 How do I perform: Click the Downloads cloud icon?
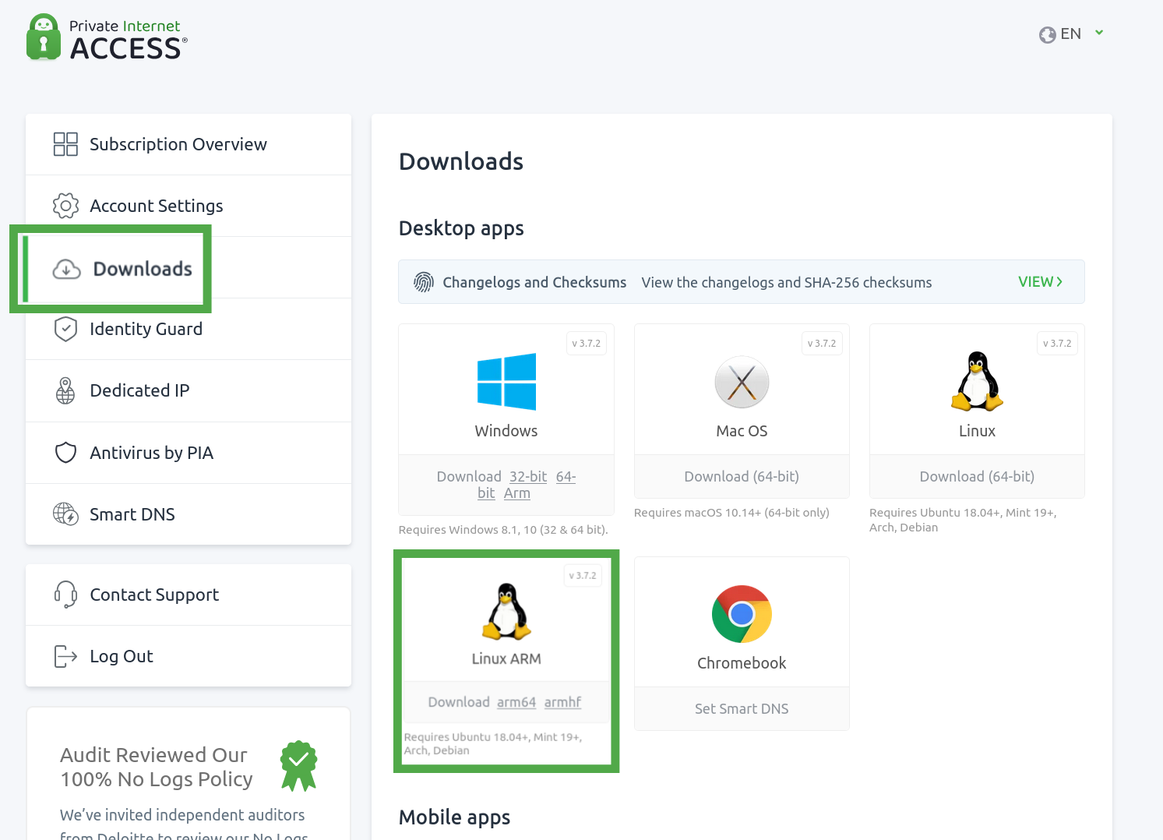pyautogui.click(x=66, y=270)
